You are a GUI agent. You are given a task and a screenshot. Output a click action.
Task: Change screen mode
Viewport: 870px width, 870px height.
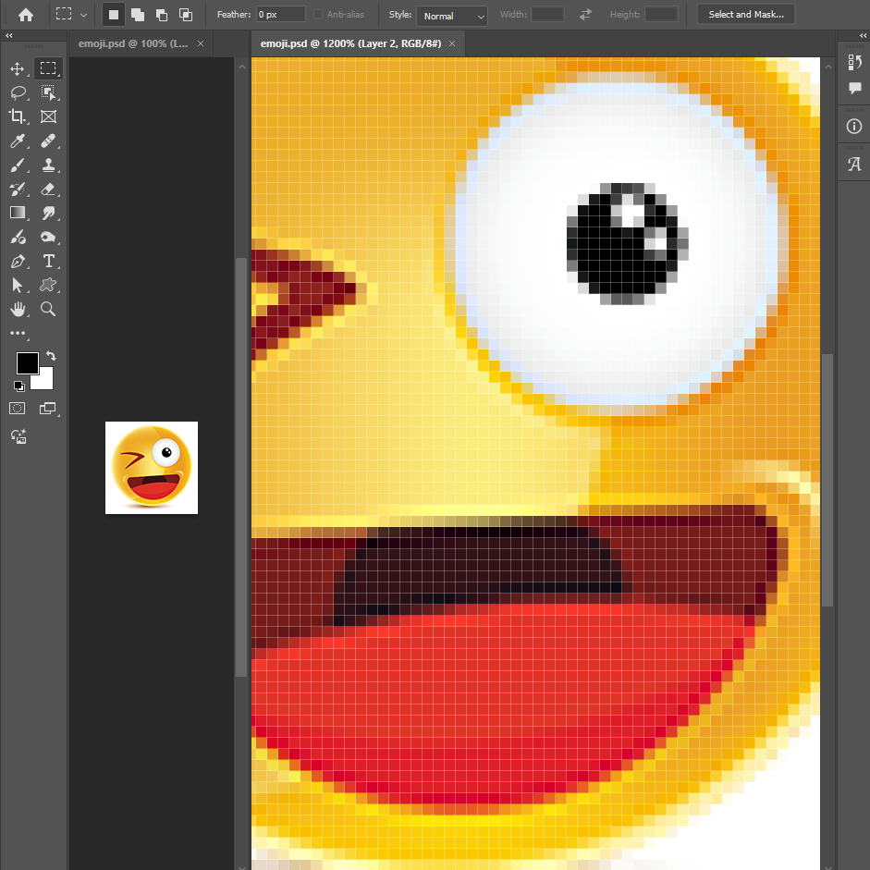click(48, 409)
